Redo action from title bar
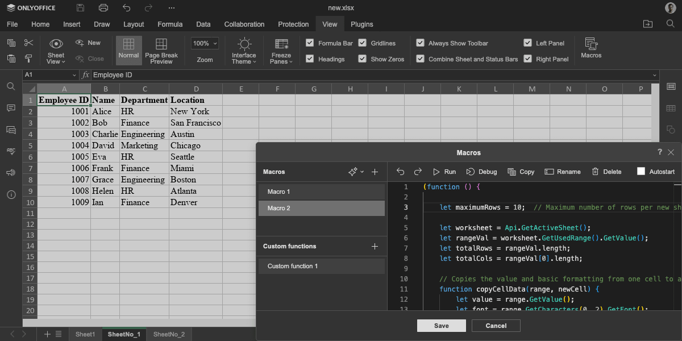The height and width of the screenshot is (341, 682). tap(148, 8)
